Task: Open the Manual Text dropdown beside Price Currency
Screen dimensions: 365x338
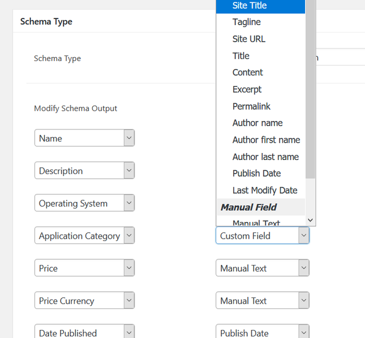Action: tap(262, 300)
